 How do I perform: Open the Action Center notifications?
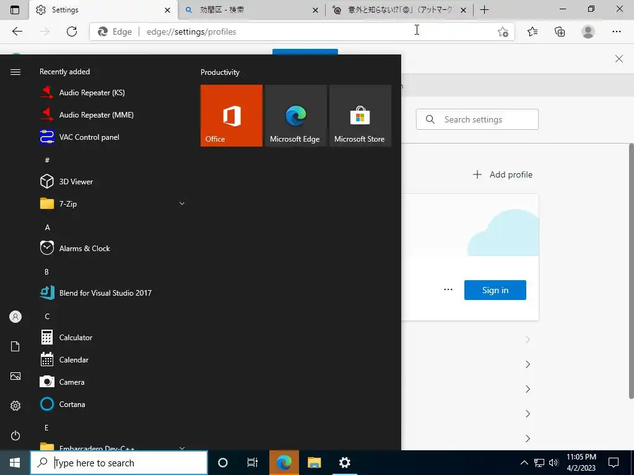click(x=614, y=463)
